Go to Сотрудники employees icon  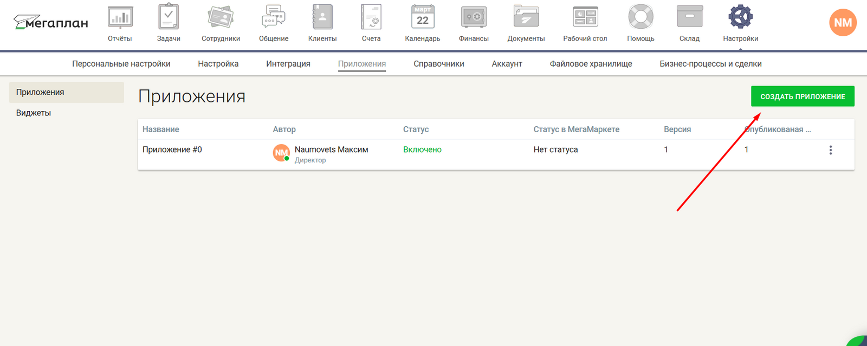221,18
